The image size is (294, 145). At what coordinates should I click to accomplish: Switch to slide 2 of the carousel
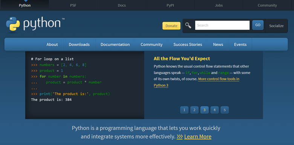point(194,110)
